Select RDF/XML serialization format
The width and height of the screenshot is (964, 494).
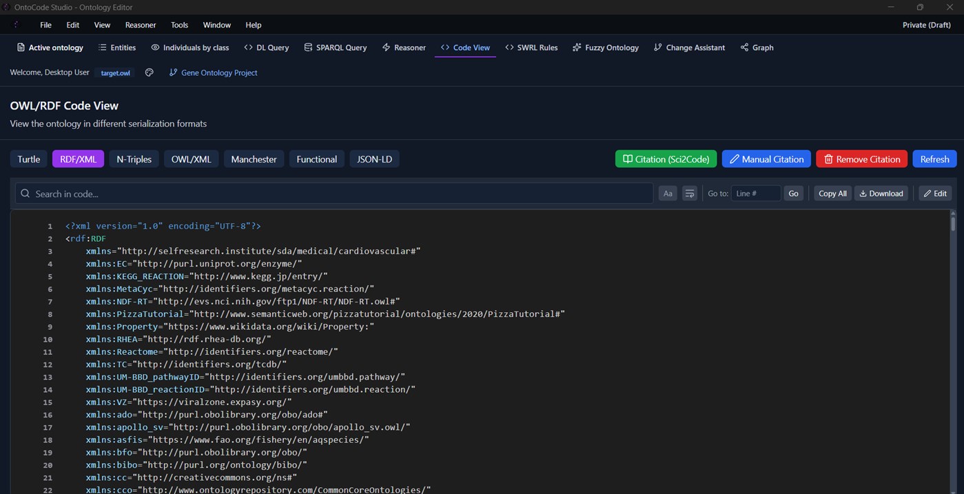pyautogui.click(x=78, y=159)
